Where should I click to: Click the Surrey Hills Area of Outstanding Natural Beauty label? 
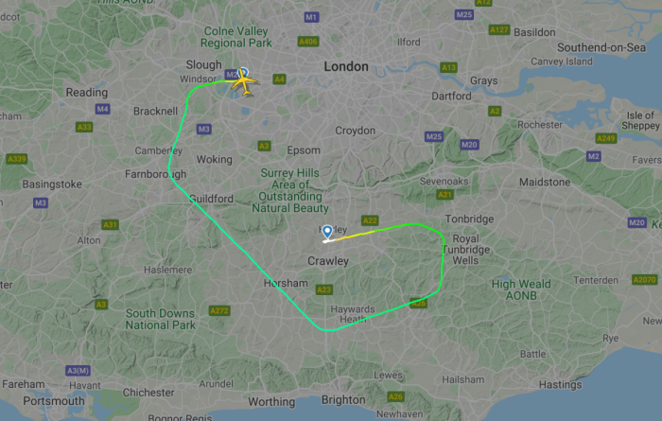tap(290, 190)
